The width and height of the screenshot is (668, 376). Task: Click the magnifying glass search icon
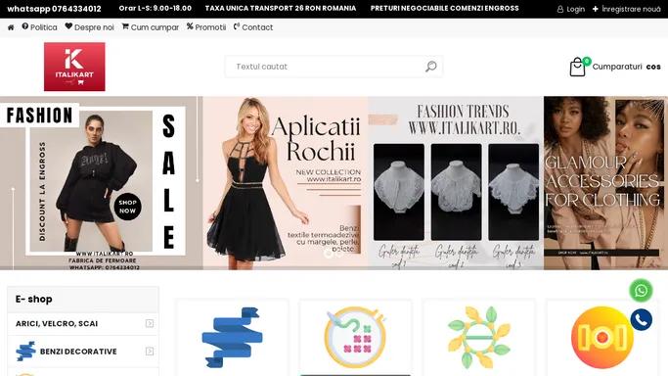click(430, 67)
